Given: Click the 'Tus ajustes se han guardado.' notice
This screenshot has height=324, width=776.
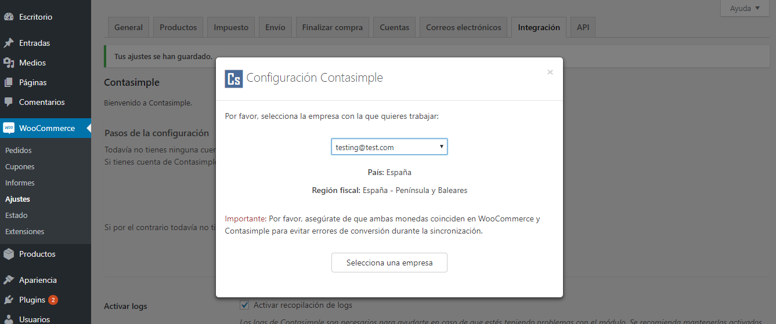Looking at the screenshot, I should (x=163, y=57).
